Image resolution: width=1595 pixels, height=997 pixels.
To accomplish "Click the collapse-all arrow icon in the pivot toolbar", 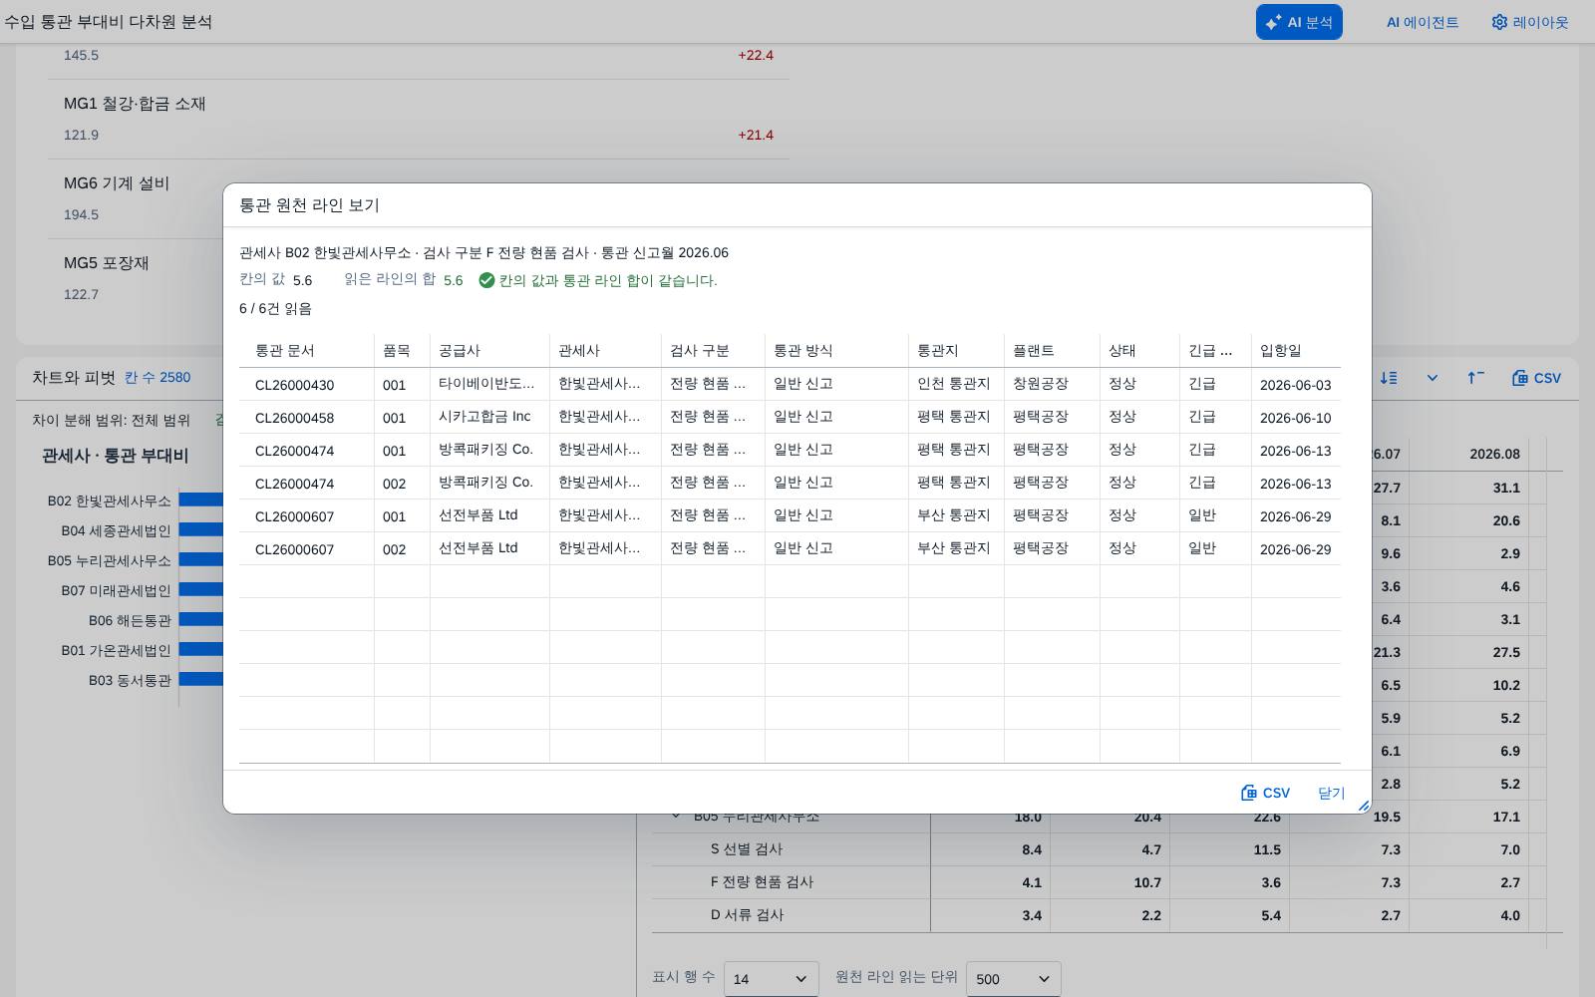I will (1475, 378).
